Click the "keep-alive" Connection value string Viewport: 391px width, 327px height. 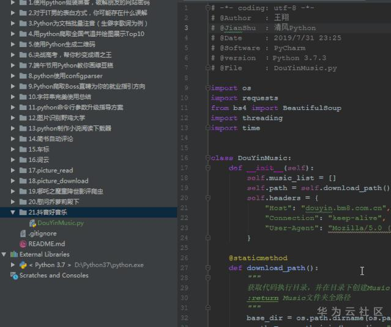pos(355,218)
